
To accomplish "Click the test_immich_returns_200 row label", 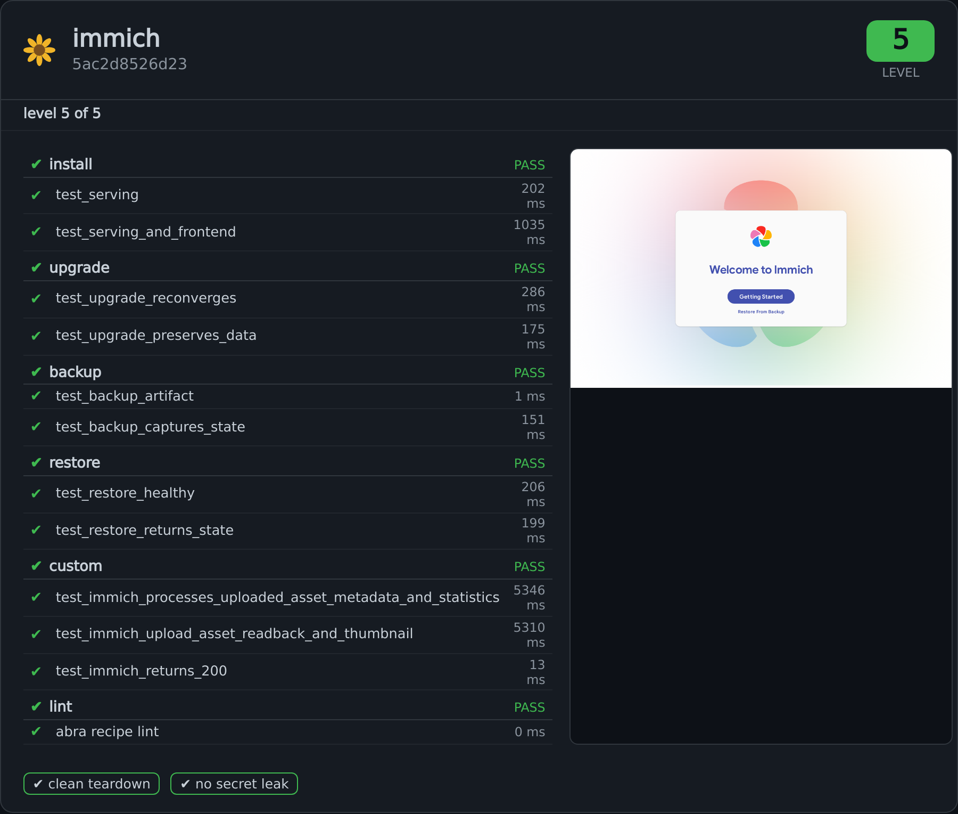I will (x=141, y=671).
